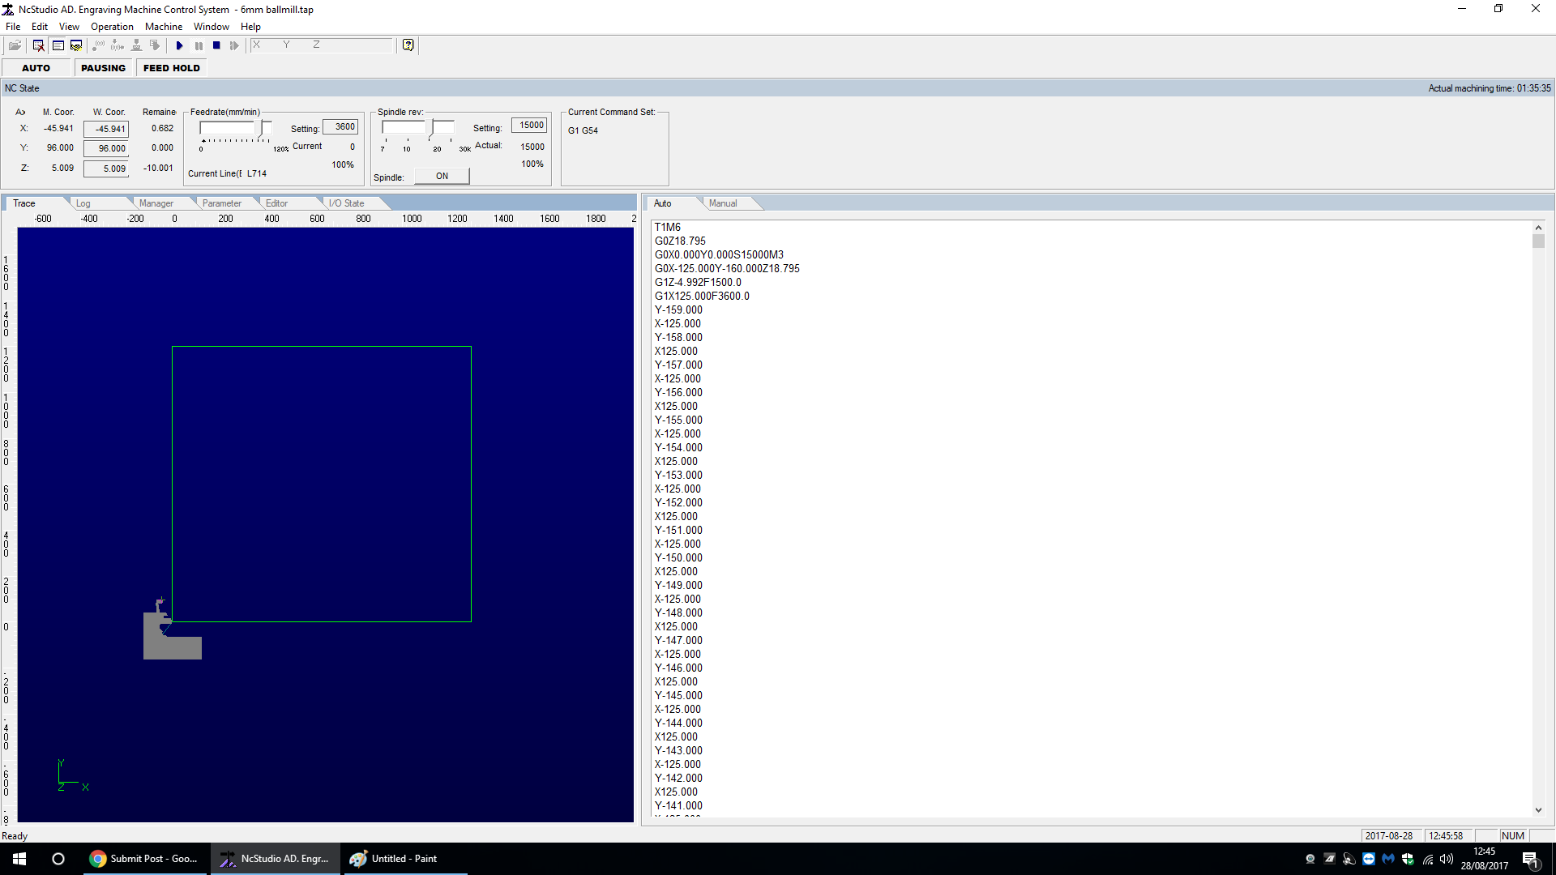The width and height of the screenshot is (1556, 875).
Task: Click the G-code list scroll down arrow
Action: (x=1538, y=809)
